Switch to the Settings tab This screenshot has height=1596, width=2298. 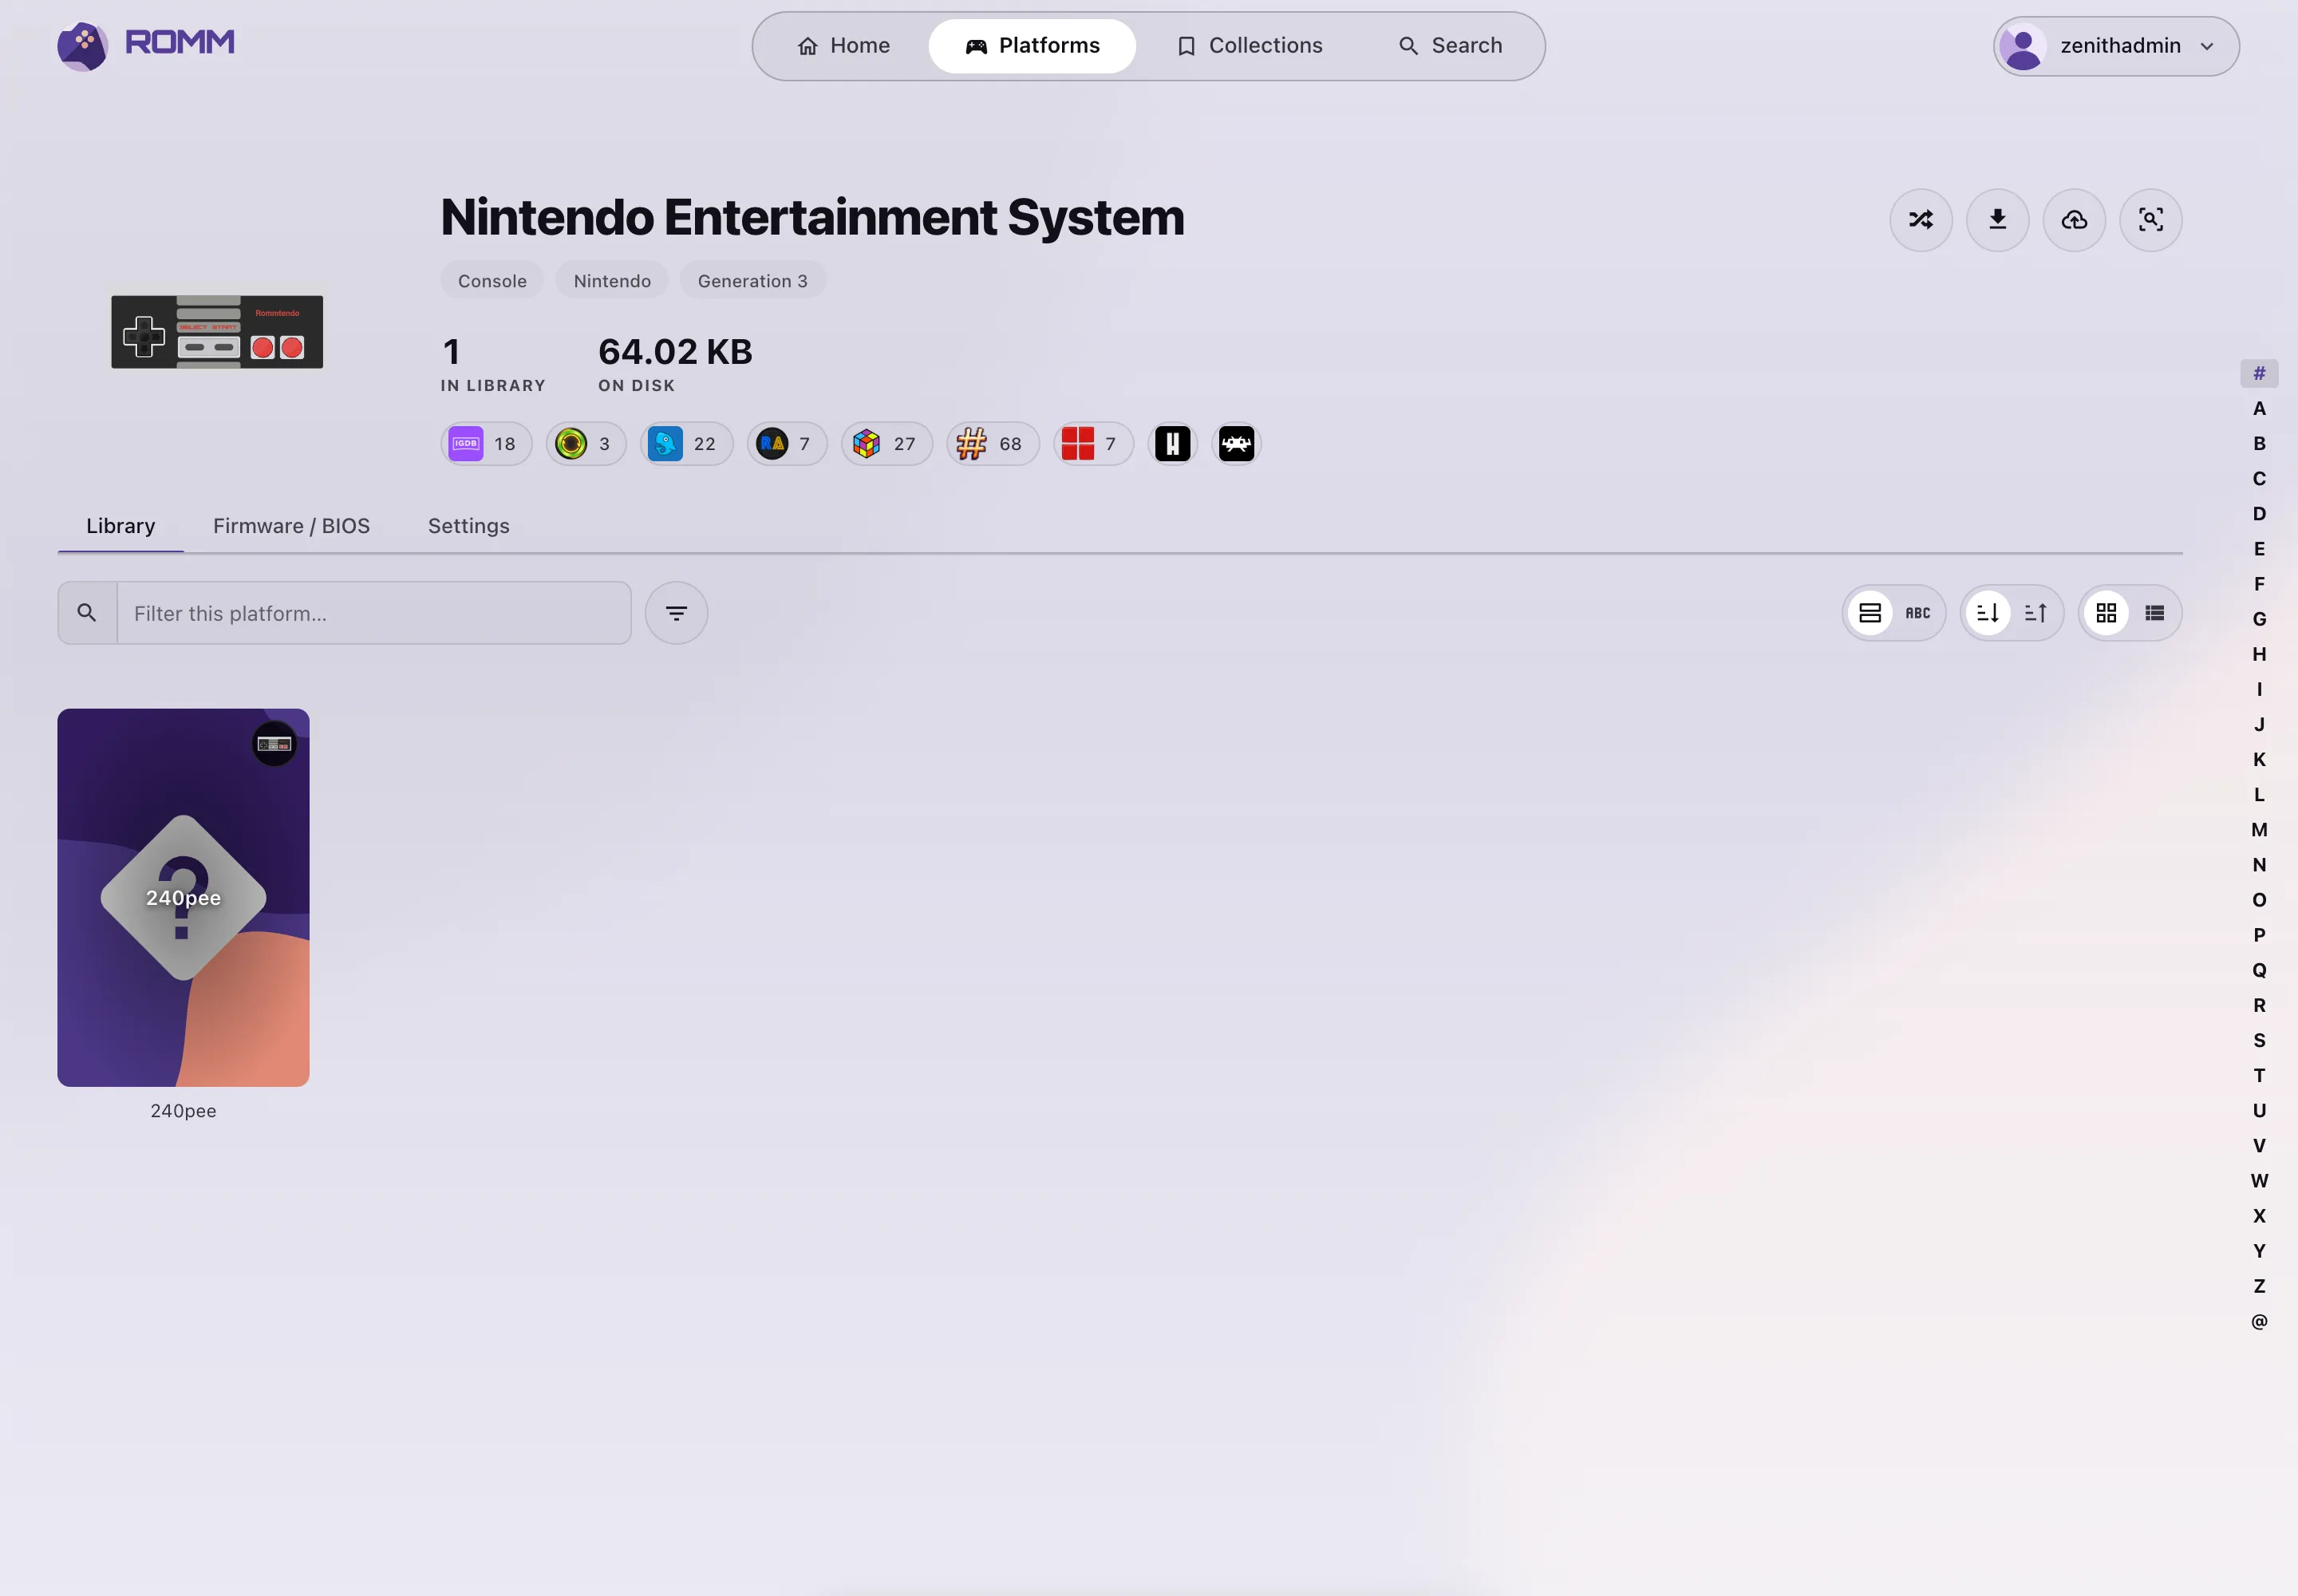(468, 526)
